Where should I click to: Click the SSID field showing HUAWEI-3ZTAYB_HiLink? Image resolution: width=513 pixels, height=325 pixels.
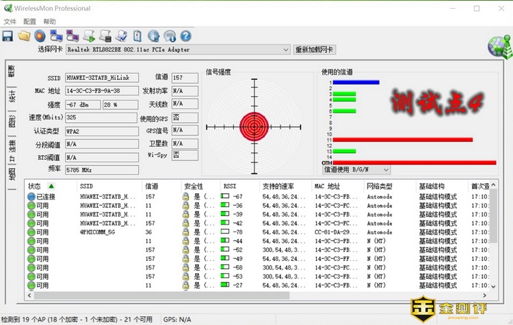click(x=101, y=78)
